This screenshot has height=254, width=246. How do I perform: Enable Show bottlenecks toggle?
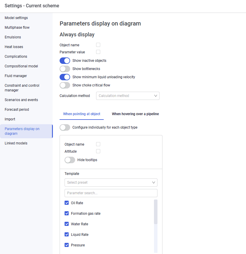click(x=65, y=69)
